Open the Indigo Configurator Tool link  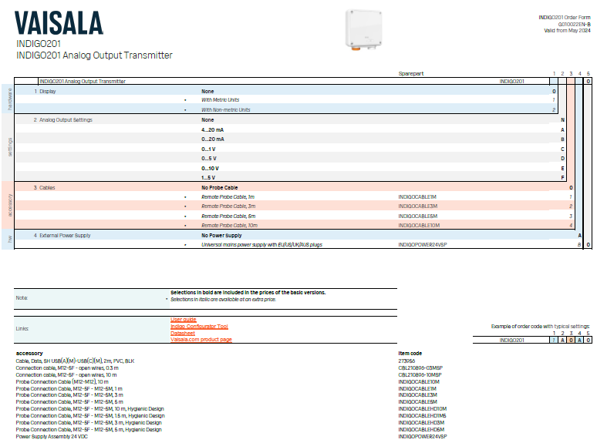pyautogui.click(x=199, y=326)
